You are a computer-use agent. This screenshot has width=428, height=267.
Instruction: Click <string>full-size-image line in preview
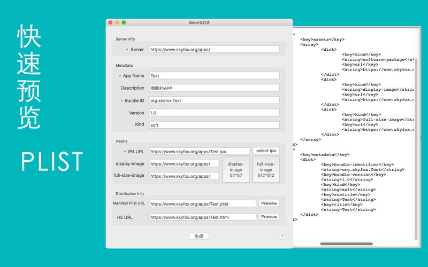coord(378,119)
